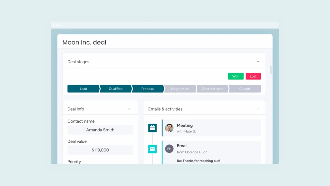
Task: Open Emails & activities three-dot menu
Action: [x=257, y=109]
